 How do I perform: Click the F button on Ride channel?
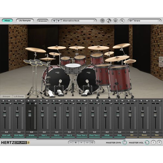124,104
